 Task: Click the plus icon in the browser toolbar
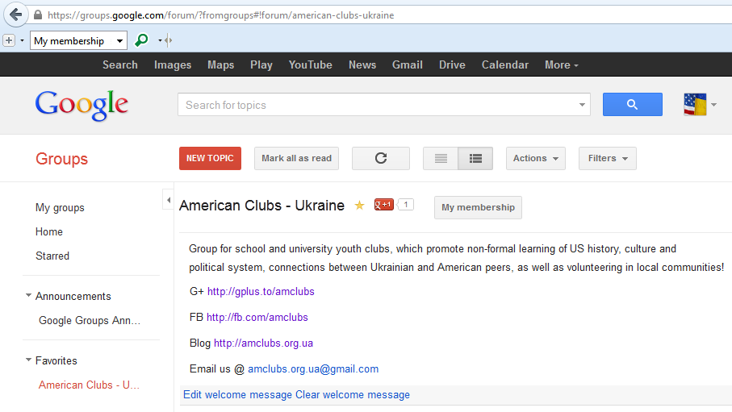pyautogui.click(x=9, y=40)
